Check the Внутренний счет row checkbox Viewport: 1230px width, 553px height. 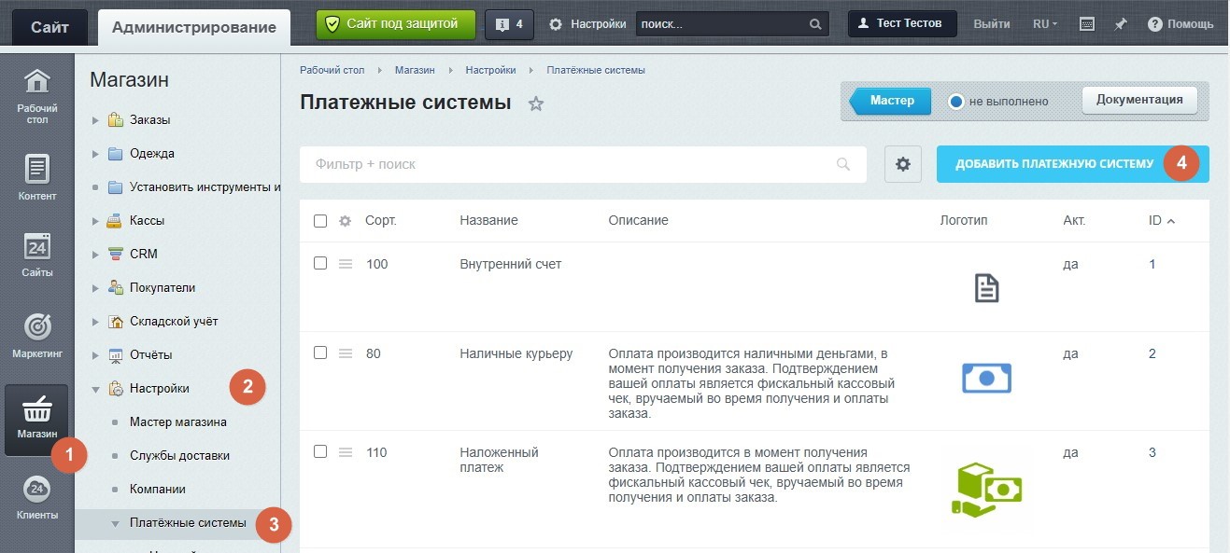(320, 264)
